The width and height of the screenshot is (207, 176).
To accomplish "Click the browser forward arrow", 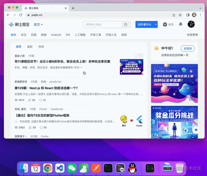I will (x=14, y=15).
